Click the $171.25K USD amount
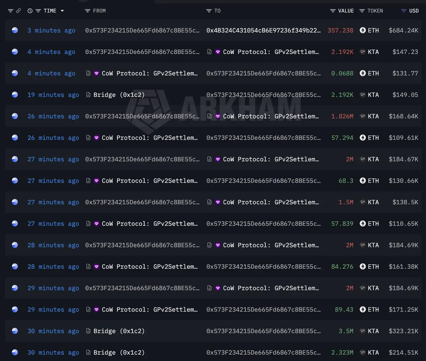Viewport: 426px width, 361px height. tap(403, 310)
